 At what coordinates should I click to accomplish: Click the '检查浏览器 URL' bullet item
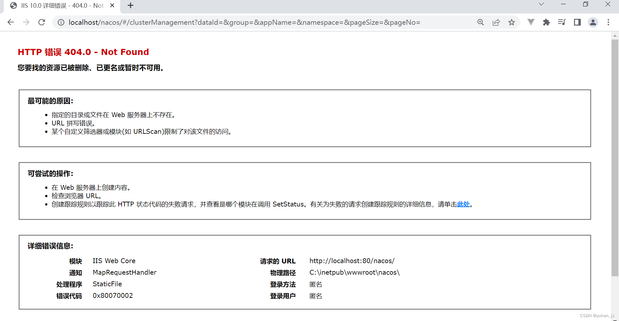pos(77,196)
